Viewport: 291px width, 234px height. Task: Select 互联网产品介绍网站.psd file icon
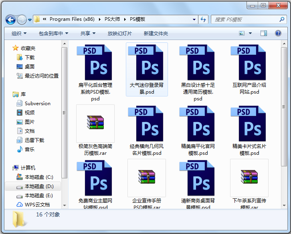[x=249, y=62]
